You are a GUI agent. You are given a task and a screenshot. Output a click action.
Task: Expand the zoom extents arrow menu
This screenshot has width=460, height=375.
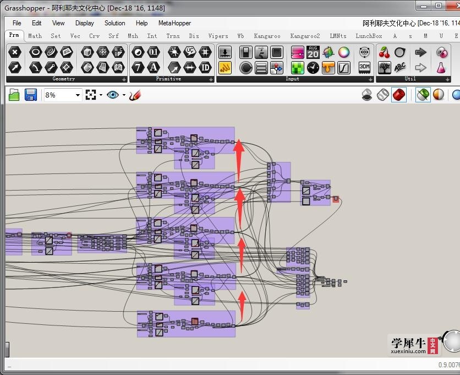101,95
